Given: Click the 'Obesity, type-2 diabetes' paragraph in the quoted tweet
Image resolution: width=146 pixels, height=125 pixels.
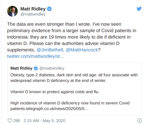Looking at the screenshot, I should point(74,78).
